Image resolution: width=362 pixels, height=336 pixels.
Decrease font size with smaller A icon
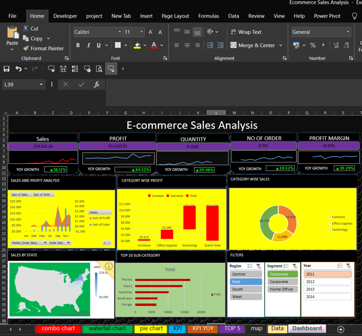click(160, 32)
